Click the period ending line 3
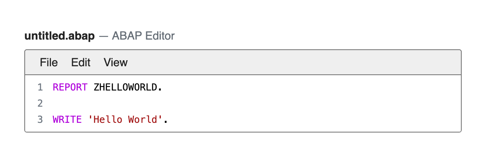Screen dimensions: 486x160 pos(166,120)
